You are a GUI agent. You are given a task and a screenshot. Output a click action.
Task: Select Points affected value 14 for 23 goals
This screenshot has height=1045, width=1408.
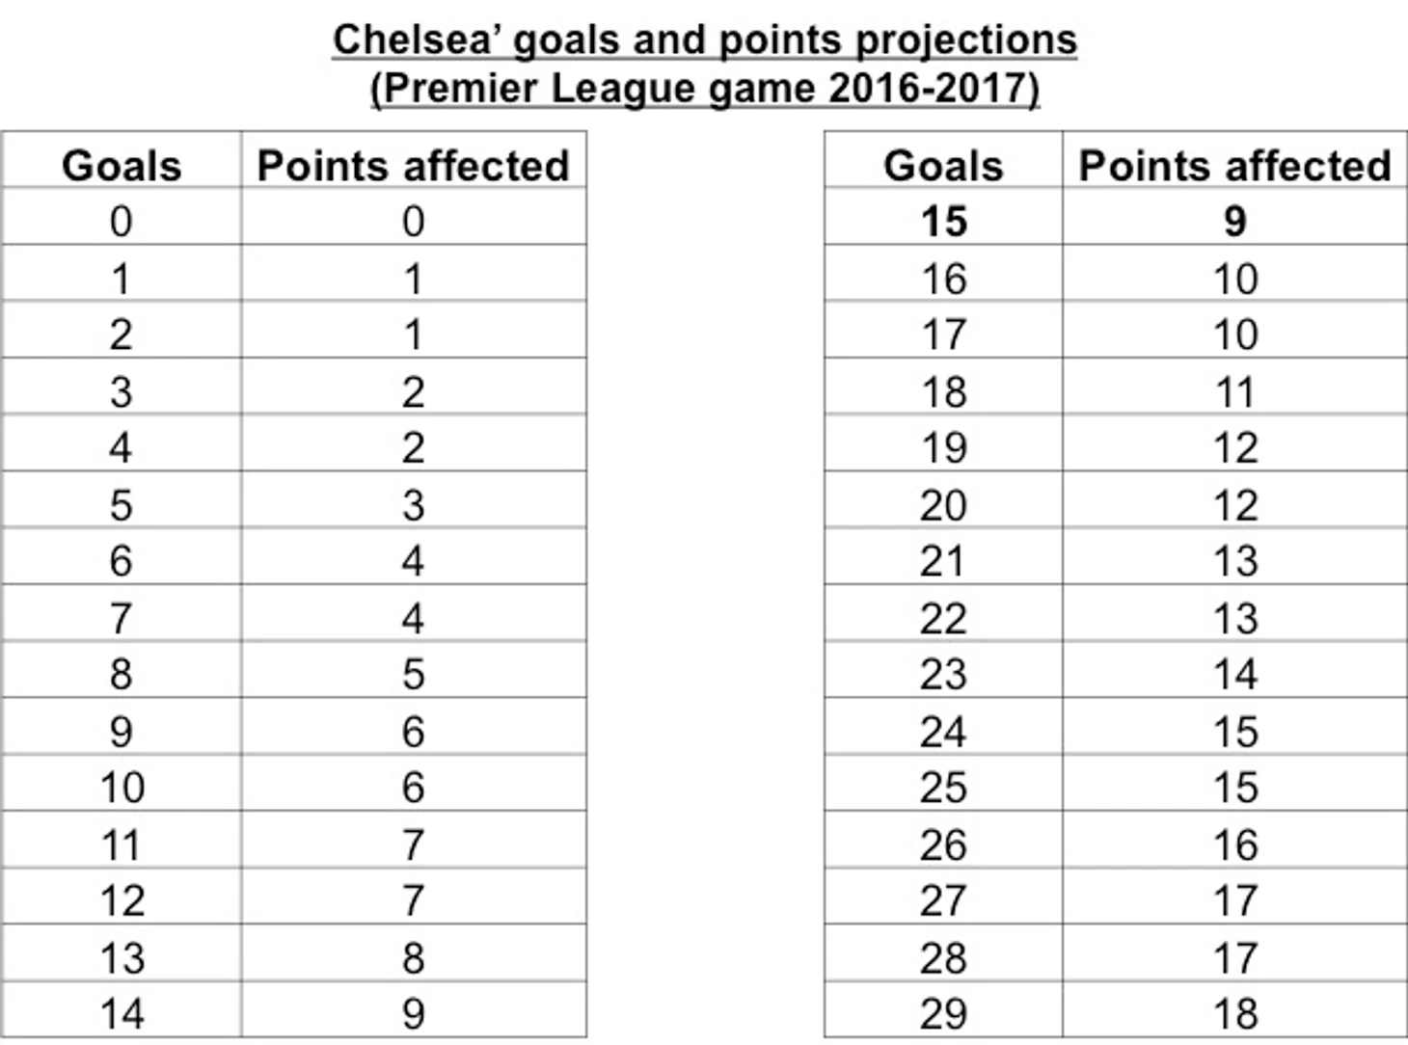point(1234,675)
